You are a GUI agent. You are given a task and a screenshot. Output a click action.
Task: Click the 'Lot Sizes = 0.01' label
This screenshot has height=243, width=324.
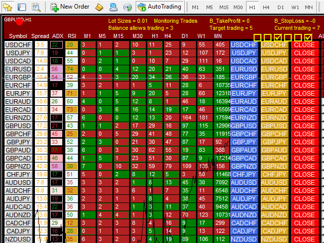click(128, 21)
